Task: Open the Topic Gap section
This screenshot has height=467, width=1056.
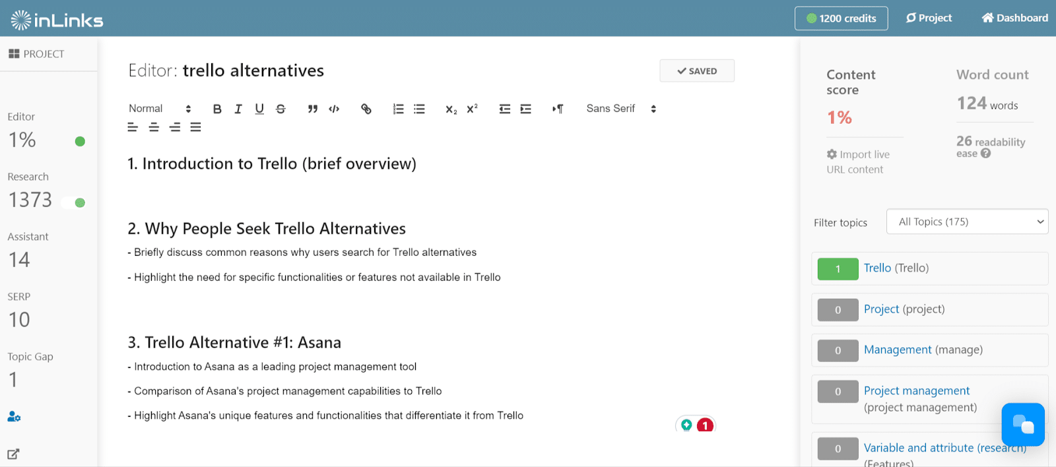Action: 30,371
